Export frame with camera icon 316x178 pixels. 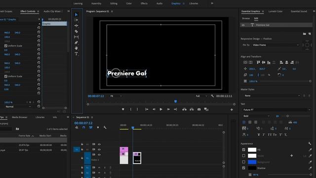[x=199, y=109]
